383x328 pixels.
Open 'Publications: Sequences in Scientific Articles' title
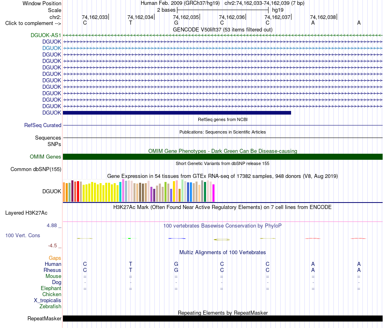click(223, 132)
